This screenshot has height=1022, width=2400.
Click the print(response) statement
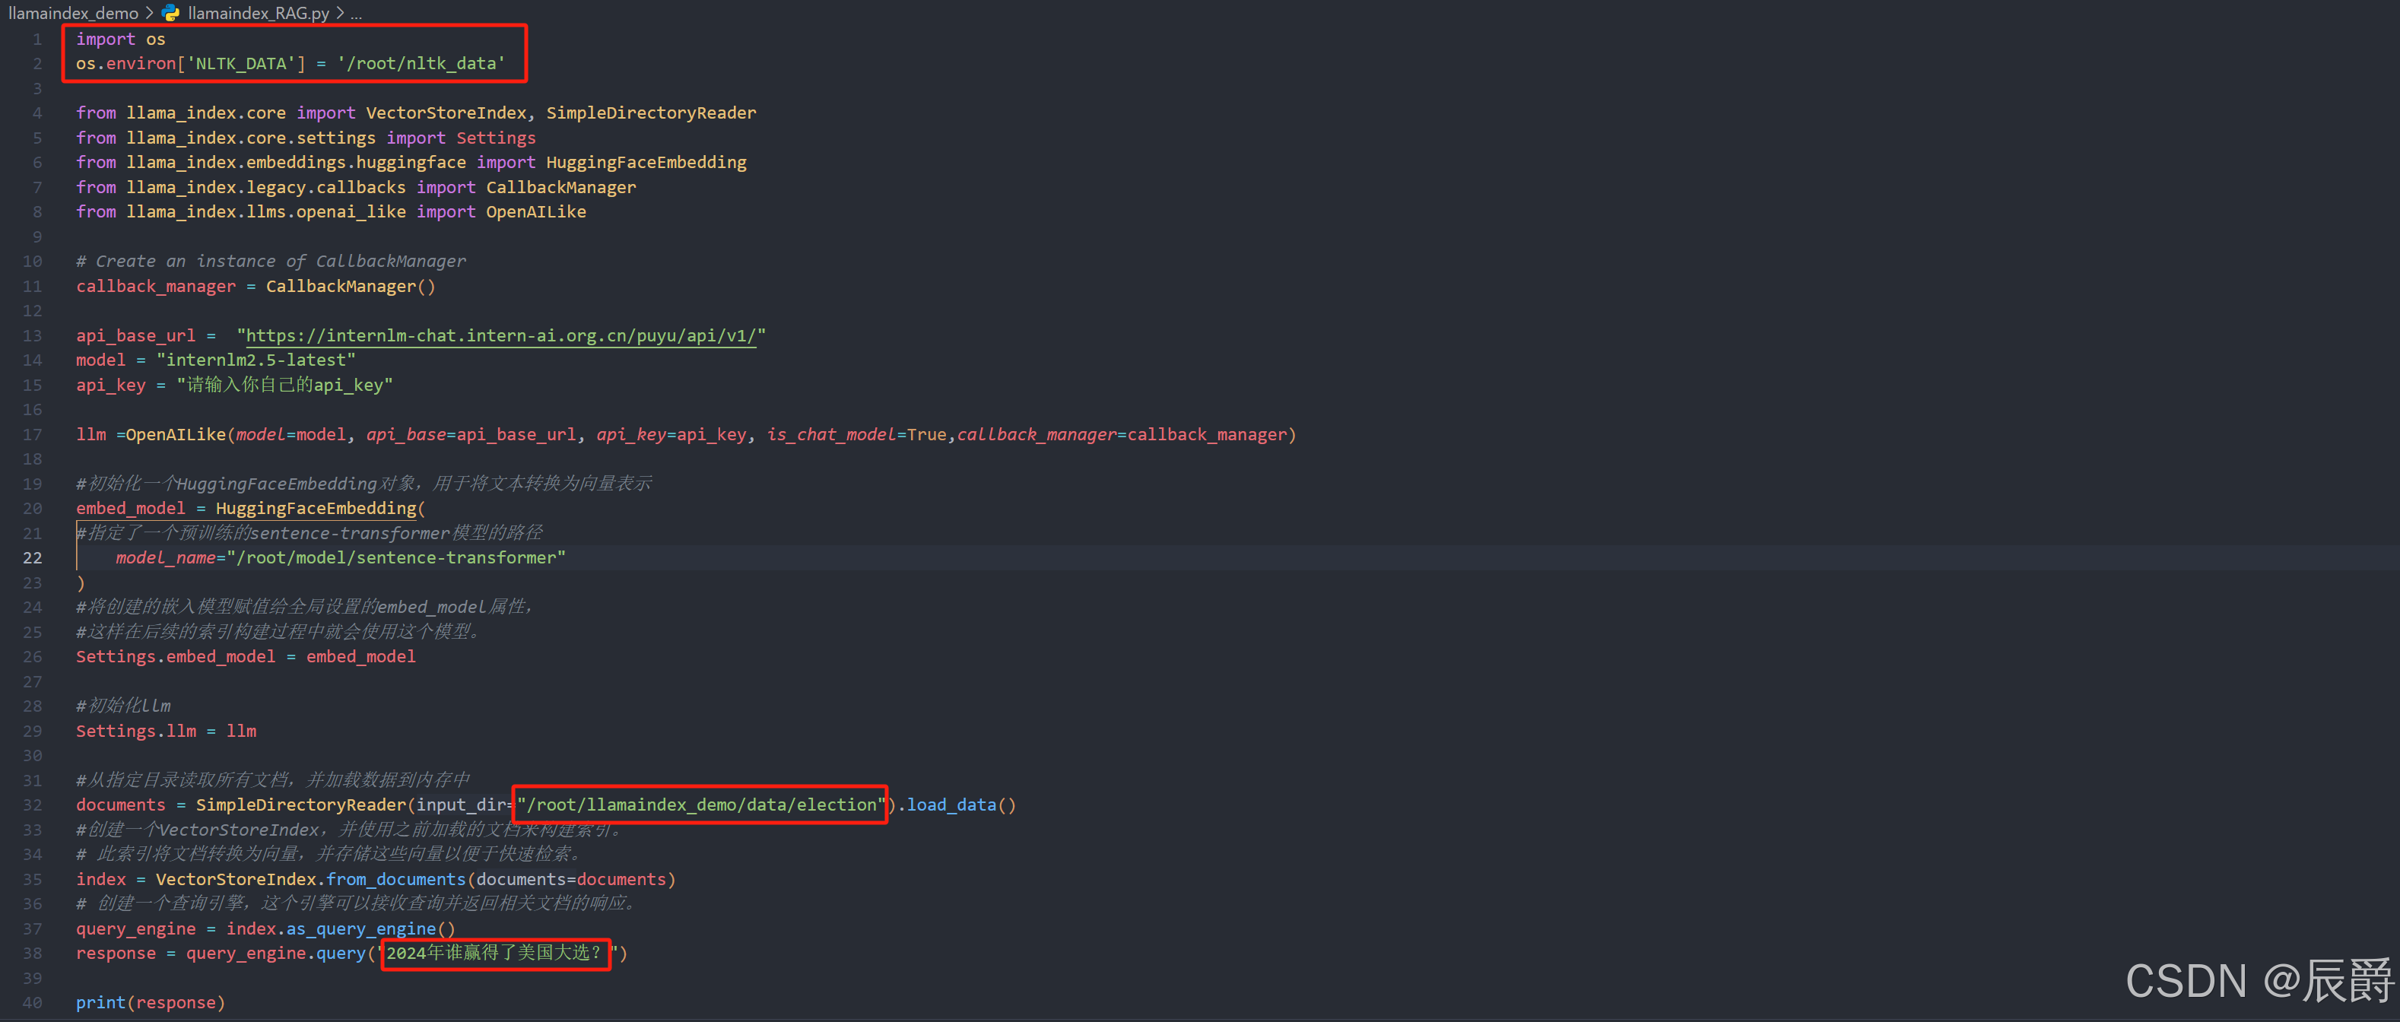point(149,1001)
